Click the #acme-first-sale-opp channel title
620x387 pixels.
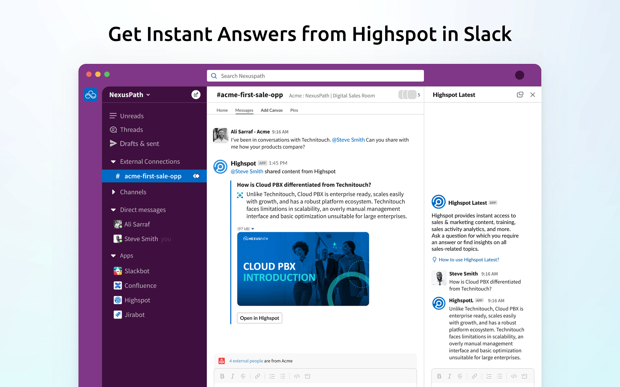coord(250,95)
